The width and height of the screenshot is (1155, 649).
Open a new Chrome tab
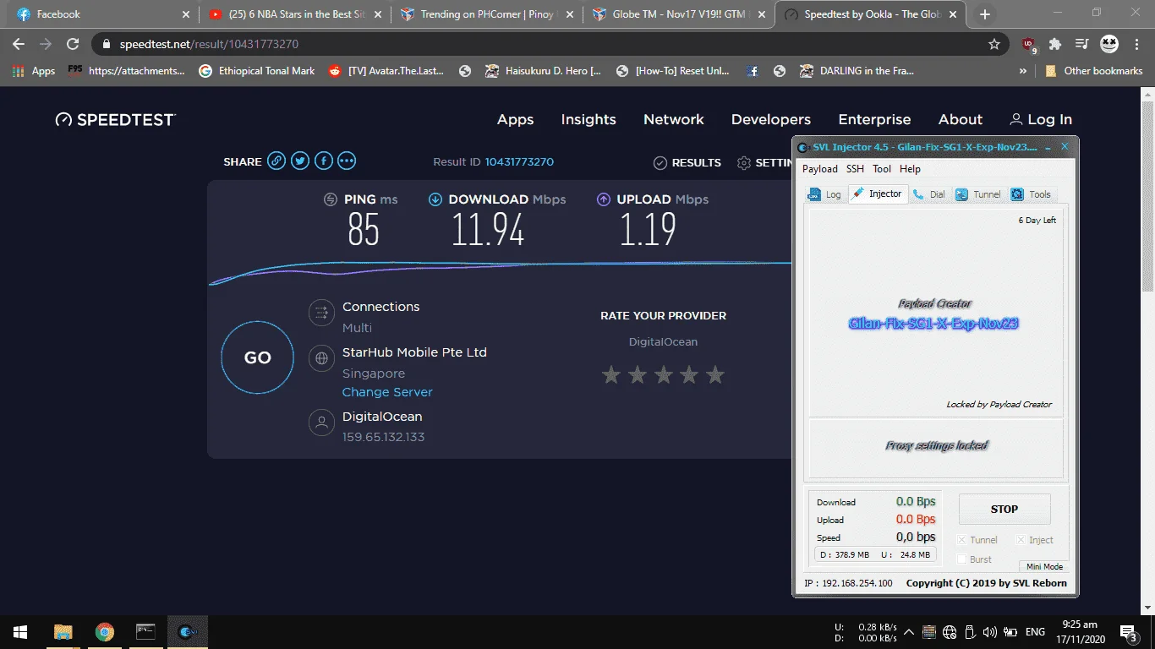tap(985, 14)
